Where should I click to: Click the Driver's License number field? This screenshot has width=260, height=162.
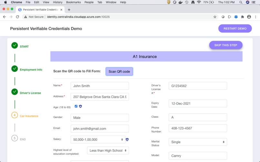[198, 86]
